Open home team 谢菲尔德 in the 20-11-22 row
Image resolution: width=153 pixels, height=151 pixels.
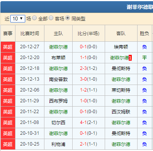58,112
